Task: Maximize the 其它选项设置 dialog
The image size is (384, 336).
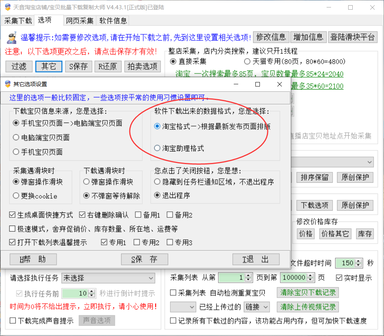Action: click(257, 84)
